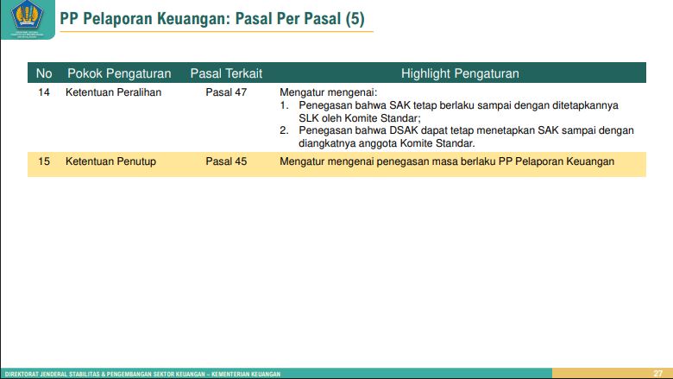Screen dimensions: 673x379
Task: Click the Highlight Pengaturan column header
Action: pyautogui.click(x=460, y=73)
